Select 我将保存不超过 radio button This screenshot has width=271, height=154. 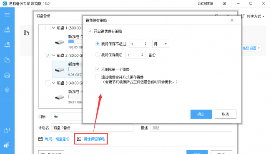point(98,44)
